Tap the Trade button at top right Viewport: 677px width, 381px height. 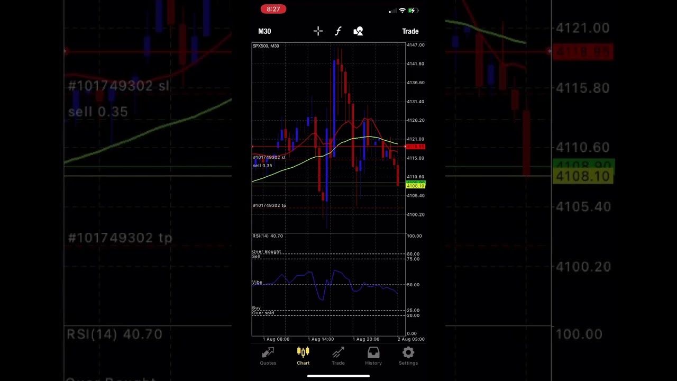point(410,31)
